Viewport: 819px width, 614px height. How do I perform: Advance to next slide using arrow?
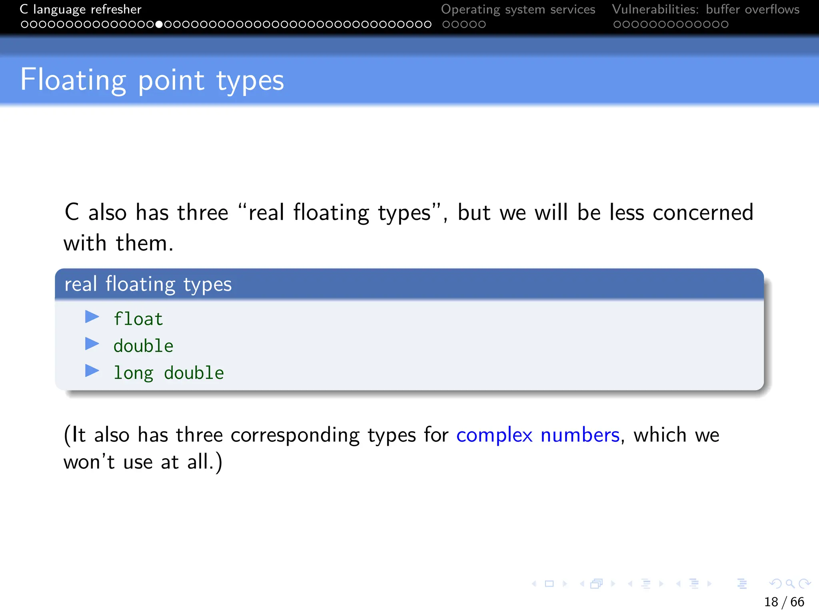coord(565,584)
